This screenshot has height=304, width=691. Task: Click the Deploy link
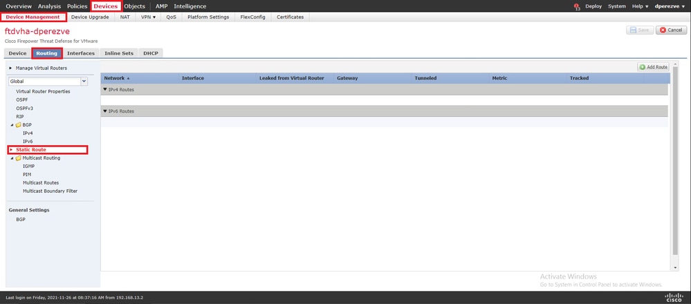tap(593, 7)
